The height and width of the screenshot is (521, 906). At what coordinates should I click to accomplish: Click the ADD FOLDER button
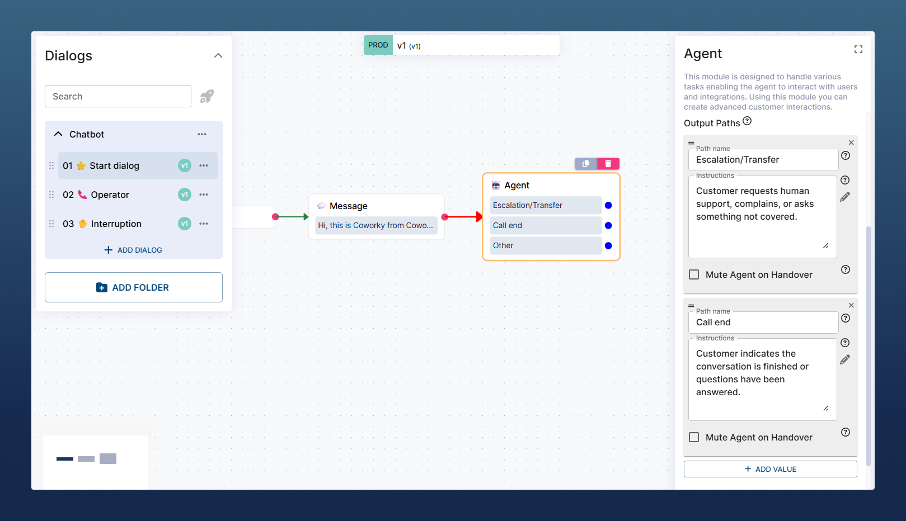134,287
